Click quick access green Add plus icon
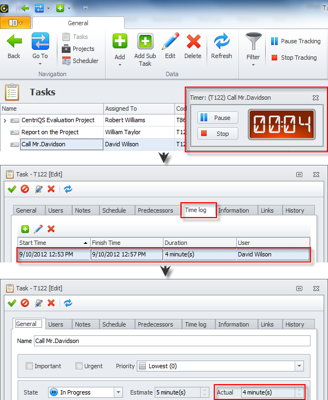This screenshot has width=328, height=400. pos(60,8)
